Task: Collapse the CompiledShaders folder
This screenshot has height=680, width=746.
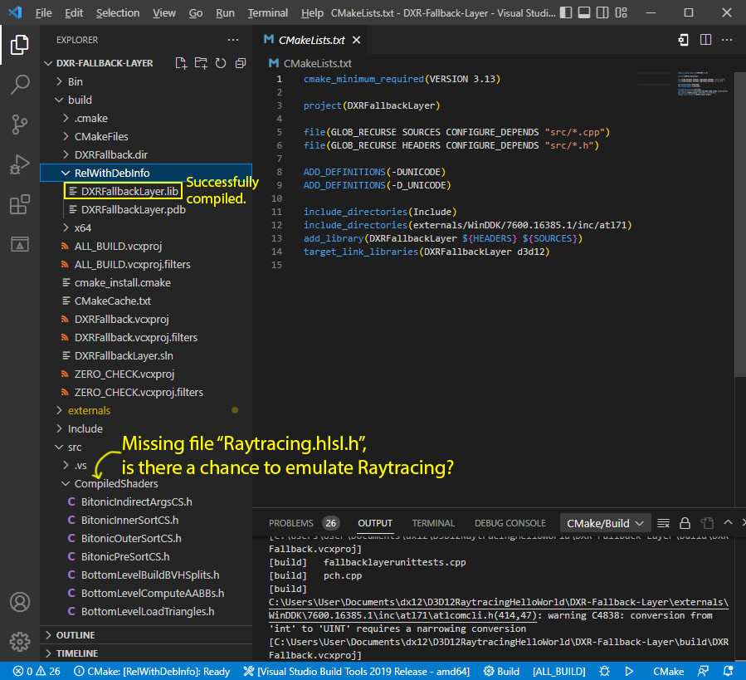Action: [146, 483]
